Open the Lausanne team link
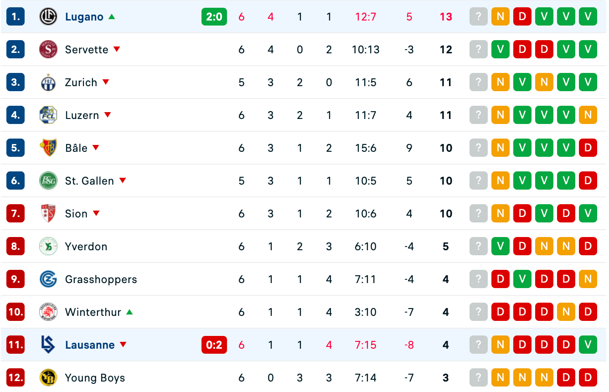The width and height of the screenshot is (609, 392). [x=90, y=345]
